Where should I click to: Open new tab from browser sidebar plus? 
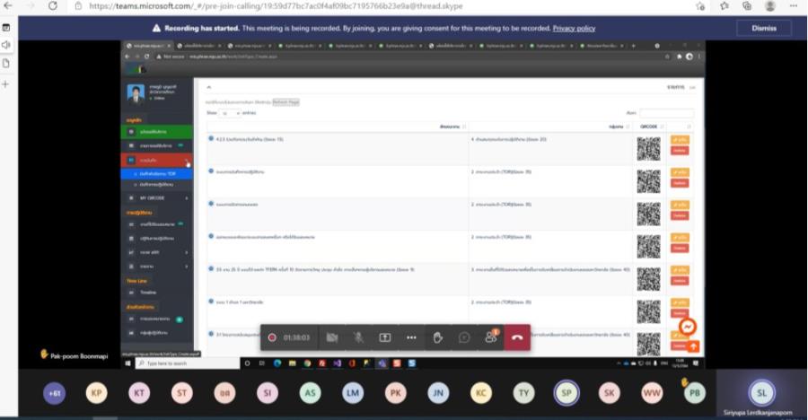6,83
